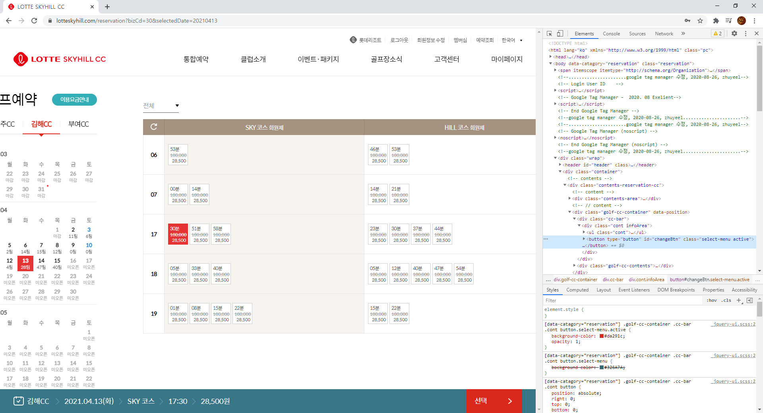Expand the head element in DOM tree
Viewport: 763px width, 413px height.
(x=551, y=57)
